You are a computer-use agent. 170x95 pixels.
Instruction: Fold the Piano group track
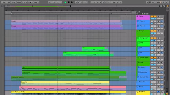138,16
